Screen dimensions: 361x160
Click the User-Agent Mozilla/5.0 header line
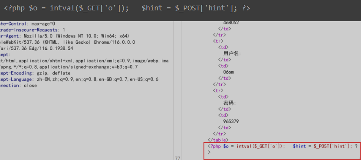(x=65, y=36)
